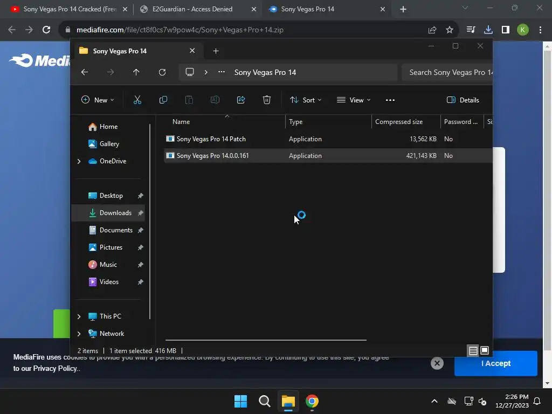Screen dimensions: 552x414
Task: Click the Delete trash icon
Action: [x=266, y=100]
